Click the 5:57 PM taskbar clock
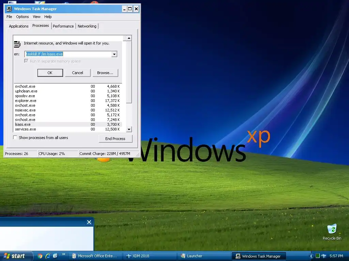This screenshot has height=261, width=349. (x=336, y=256)
